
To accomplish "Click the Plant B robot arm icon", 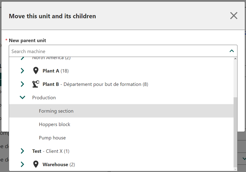I will 36,84.
